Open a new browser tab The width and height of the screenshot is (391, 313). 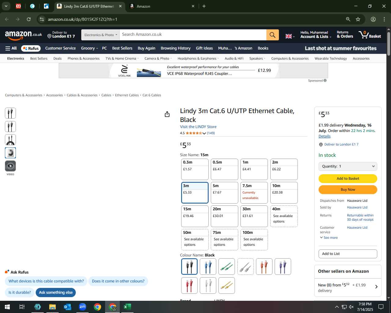tap(204, 6)
